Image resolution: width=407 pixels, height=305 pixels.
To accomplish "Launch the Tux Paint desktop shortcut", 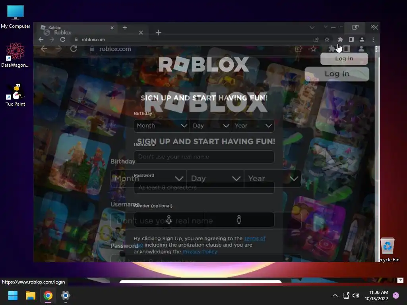I will [x=16, y=95].
